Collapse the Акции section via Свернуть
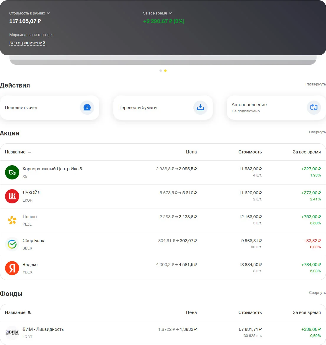Screen dimensions: 326x345 [x=317, y=132]
